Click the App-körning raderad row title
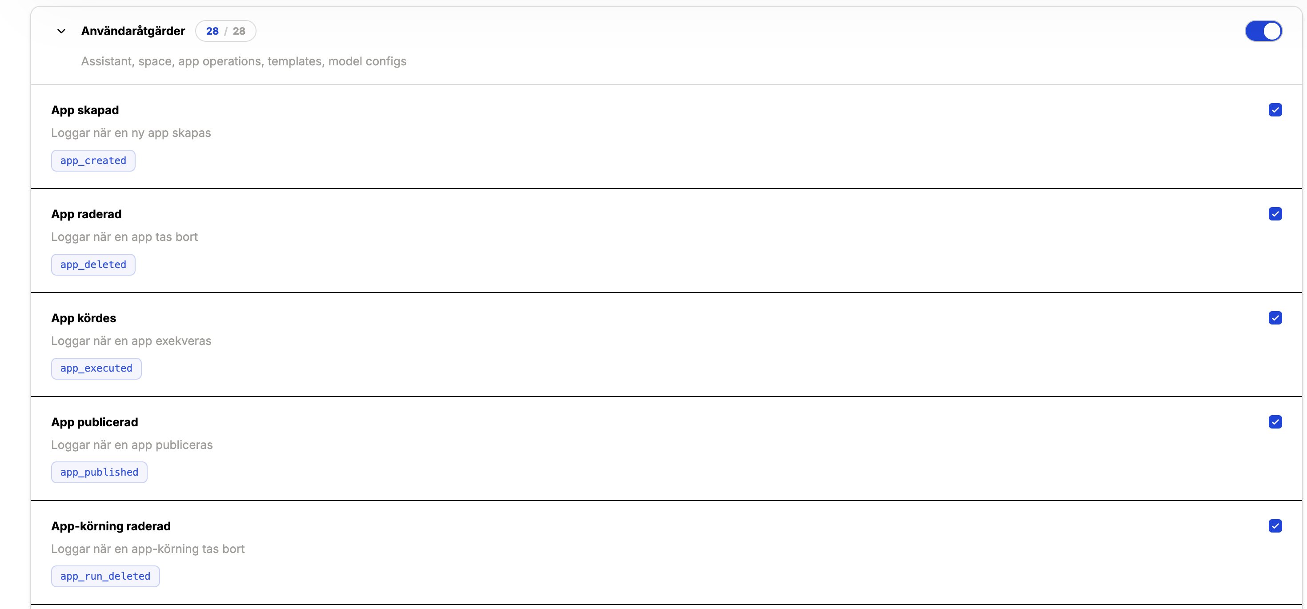The width and height of the screenshot is (1307, 609). coord(111,526)
